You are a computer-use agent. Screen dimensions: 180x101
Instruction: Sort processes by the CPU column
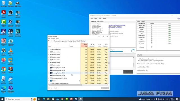click(x=84, y=45)
